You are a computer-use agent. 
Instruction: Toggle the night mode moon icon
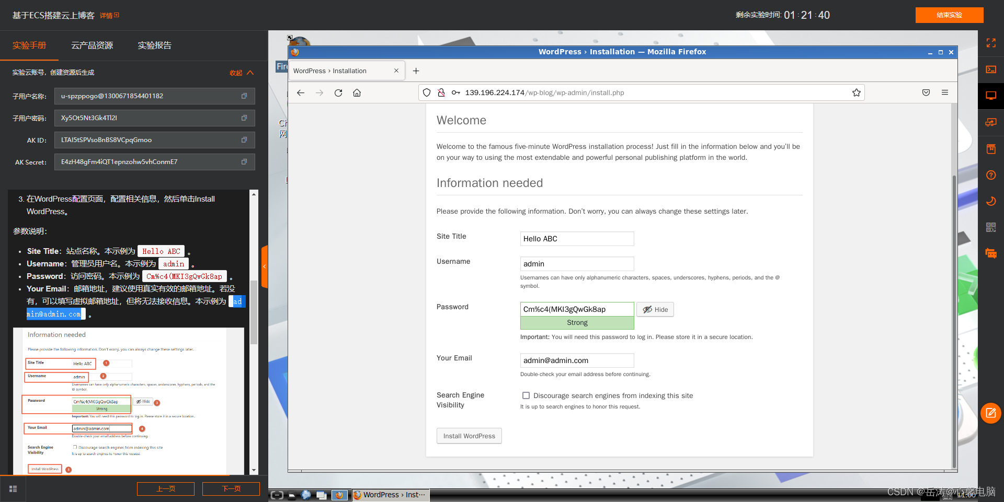click(x=991, y=201)
